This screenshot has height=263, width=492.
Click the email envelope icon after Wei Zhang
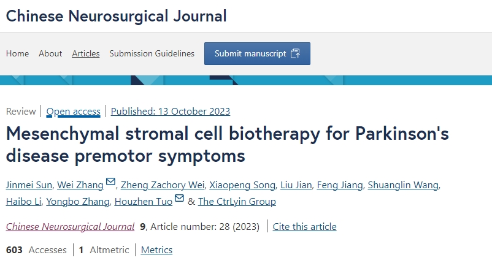coord(110,181)
